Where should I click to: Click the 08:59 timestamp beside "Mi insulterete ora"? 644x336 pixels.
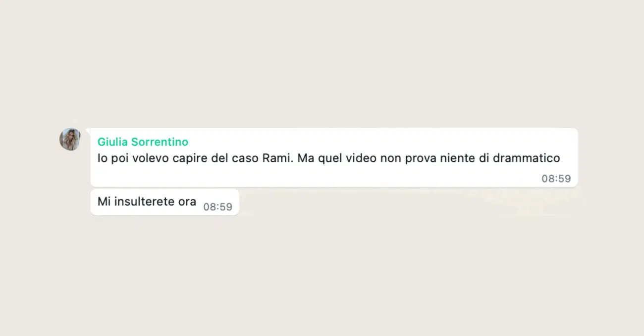218,207
